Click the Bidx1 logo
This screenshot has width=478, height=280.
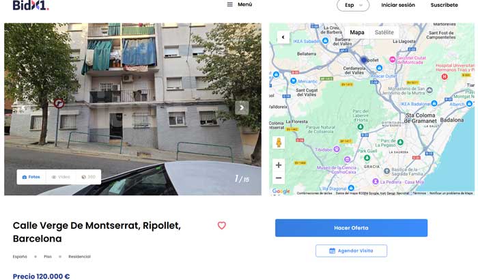(x=31, y=5)
